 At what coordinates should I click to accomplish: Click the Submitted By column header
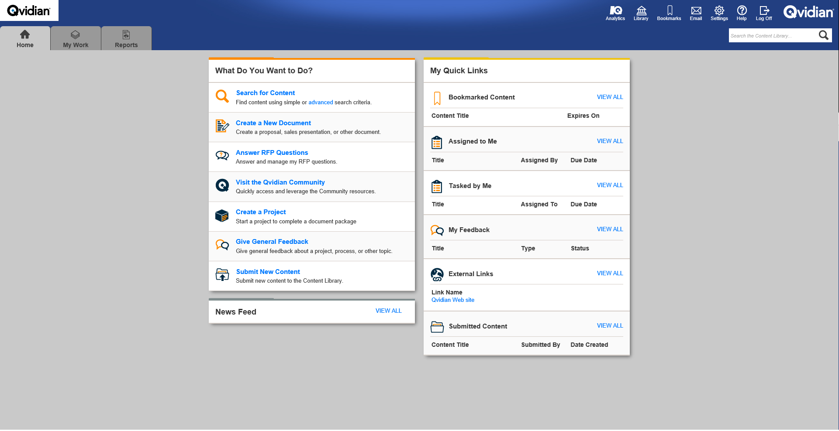click(x=541, y=345)
